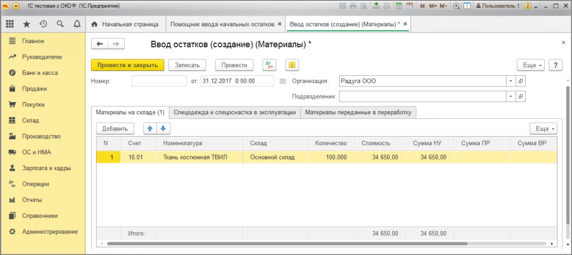Go back with the left arrow button
Viewport: 572px width, 255px height.
coord(99,44)
